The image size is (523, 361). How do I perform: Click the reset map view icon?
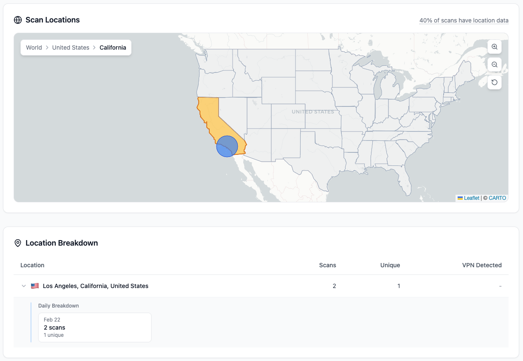tap(494, 82)
